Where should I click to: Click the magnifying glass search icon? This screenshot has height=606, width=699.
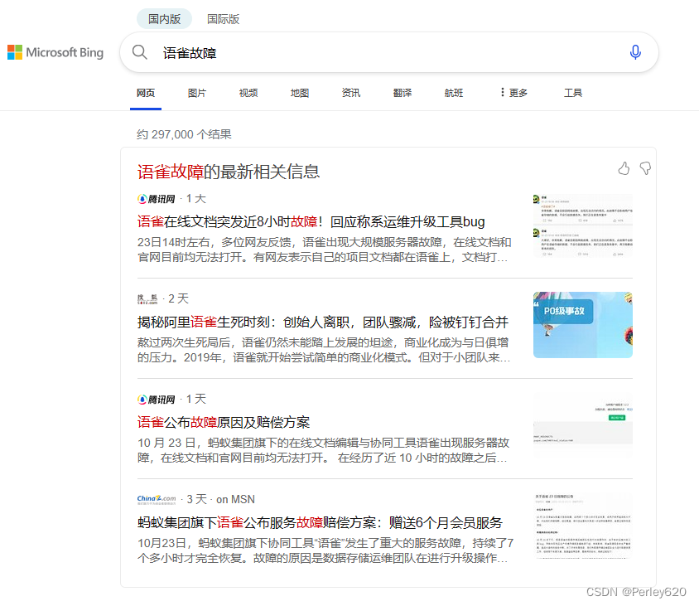pyautogui.click(x=139, y=52)
